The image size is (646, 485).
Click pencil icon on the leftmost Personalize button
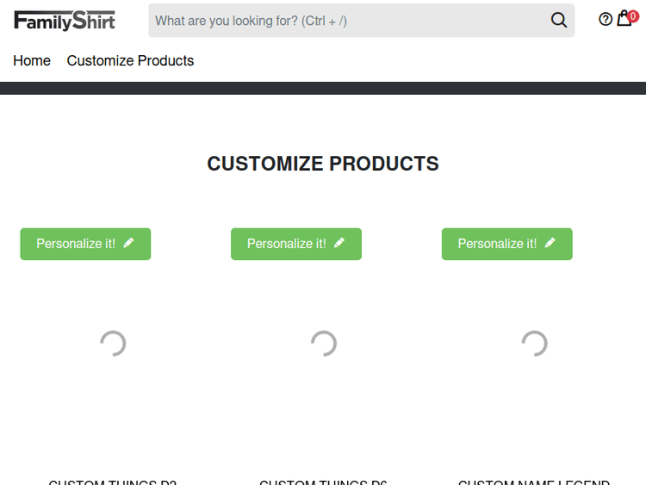click(x=129, y=244)
